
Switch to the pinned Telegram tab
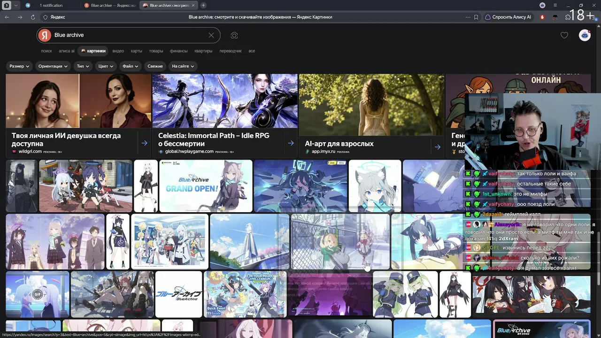pyautogui.click(x=28, y=6)
